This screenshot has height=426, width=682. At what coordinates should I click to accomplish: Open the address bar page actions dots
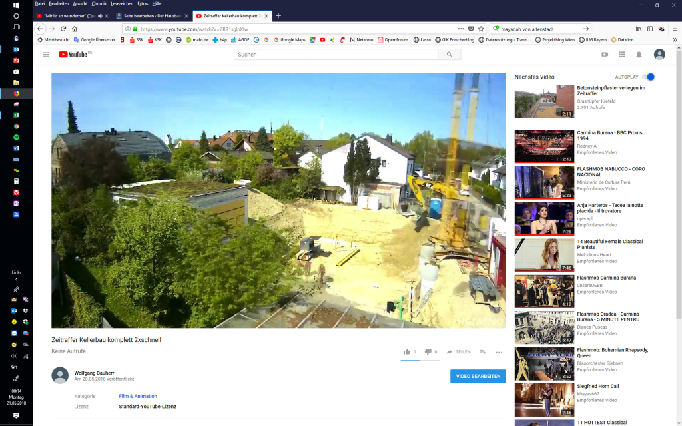[x=461, y=29]
